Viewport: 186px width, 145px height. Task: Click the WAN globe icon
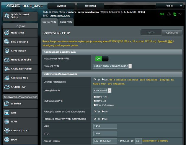(x=6, y=122)
